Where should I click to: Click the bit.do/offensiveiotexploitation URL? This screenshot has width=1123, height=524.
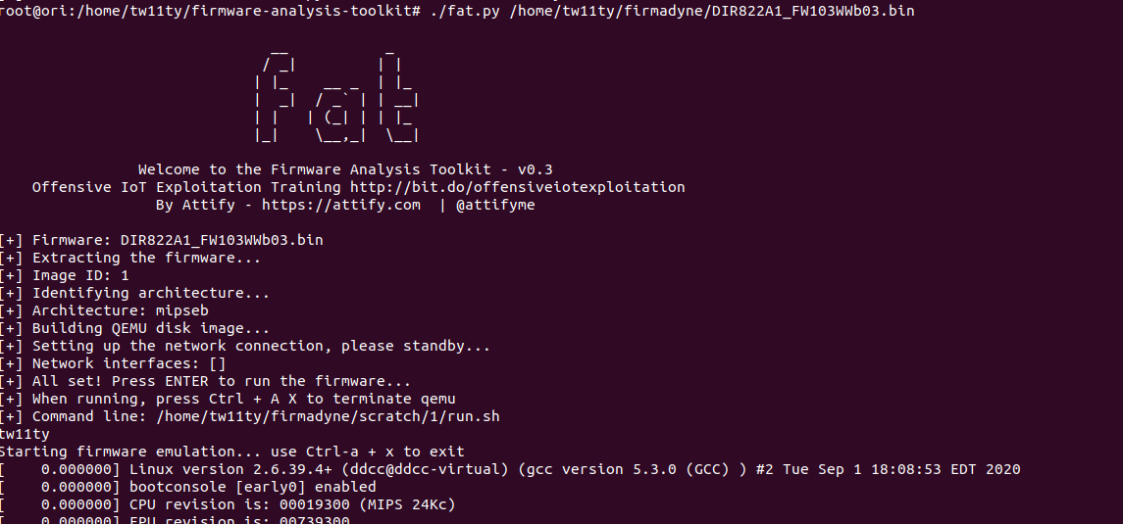tap(517, 187)
